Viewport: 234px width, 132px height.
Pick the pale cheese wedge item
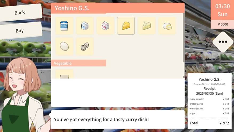point(146,26)
